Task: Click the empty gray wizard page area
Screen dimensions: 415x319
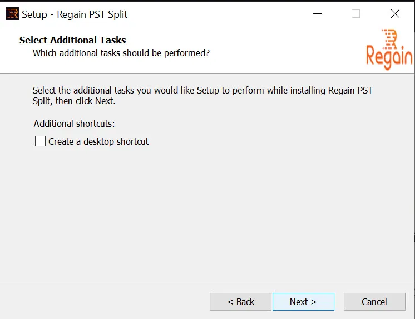Action: point(207,212)
